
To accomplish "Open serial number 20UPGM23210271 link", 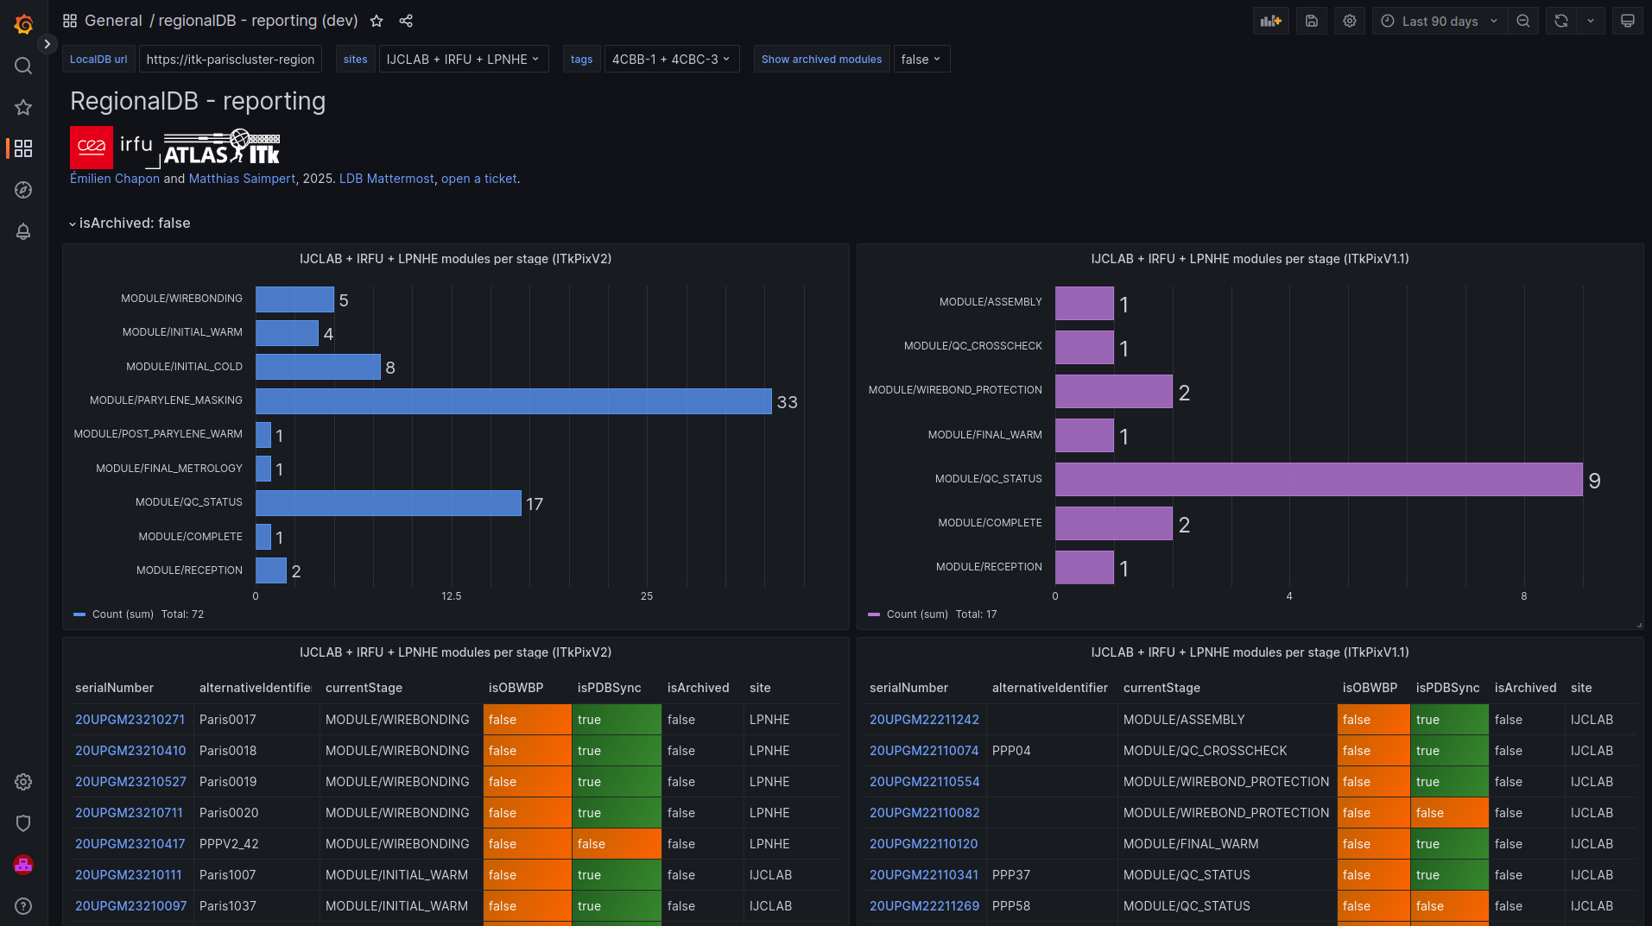I will [x=130, y=720].
